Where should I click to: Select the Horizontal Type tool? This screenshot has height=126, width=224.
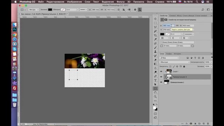[x=155, y=80]
